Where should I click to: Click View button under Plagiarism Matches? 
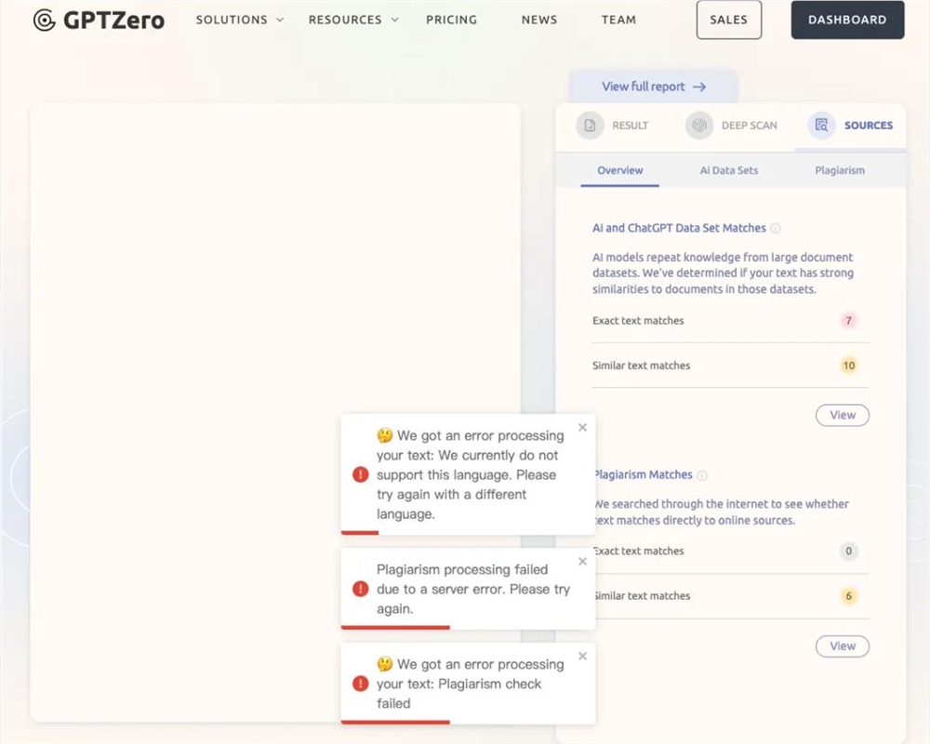[x=843, y=646]
